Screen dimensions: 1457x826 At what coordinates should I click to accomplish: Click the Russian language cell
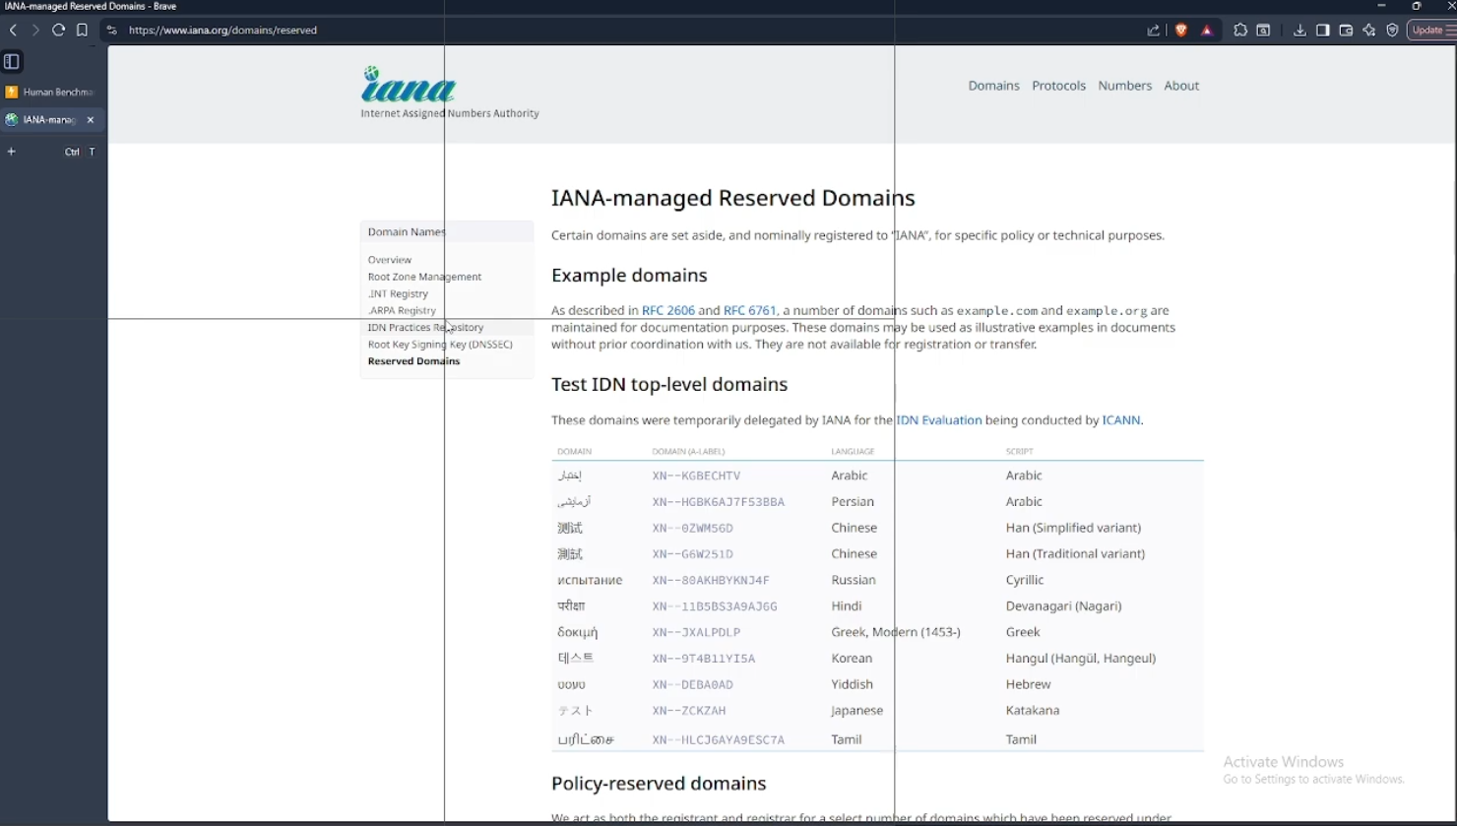pyautogui.click(x=853, y=580)
